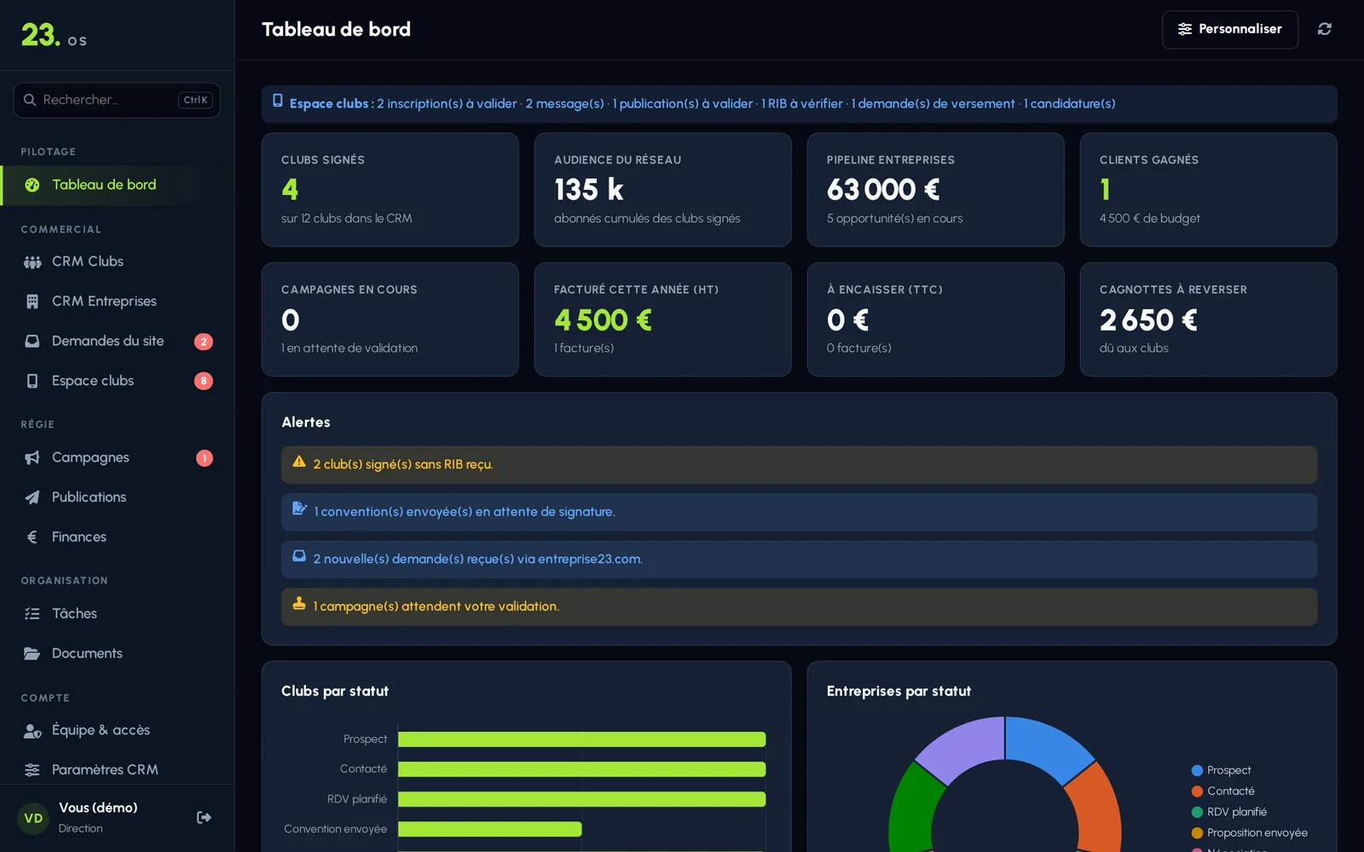Click the Prospect bar in clubs chart

[581, 740]
